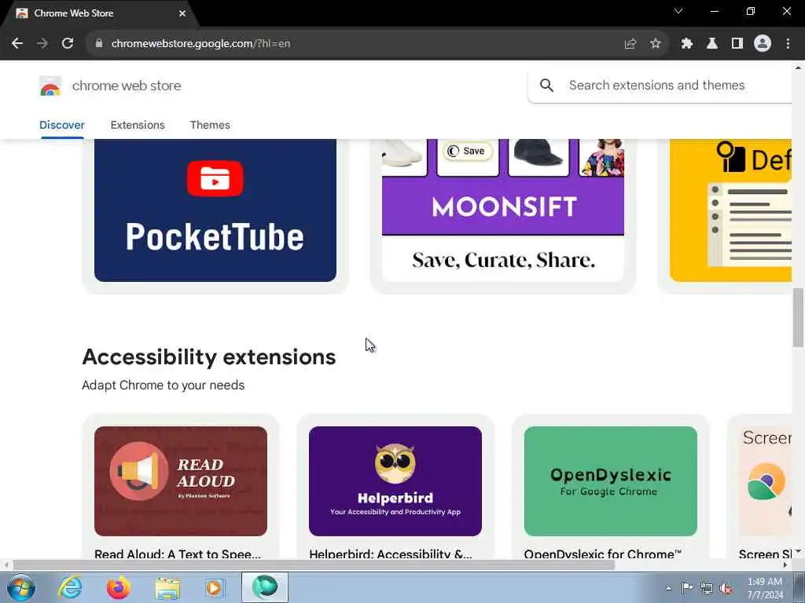This screenshot has width=805, height=603.
Task: Switch to the Extensions tab
Action: click(x=138, y=125)
